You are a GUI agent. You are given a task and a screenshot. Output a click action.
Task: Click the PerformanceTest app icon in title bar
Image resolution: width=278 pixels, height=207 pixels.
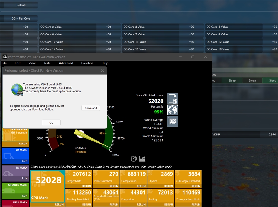(5, 57)
